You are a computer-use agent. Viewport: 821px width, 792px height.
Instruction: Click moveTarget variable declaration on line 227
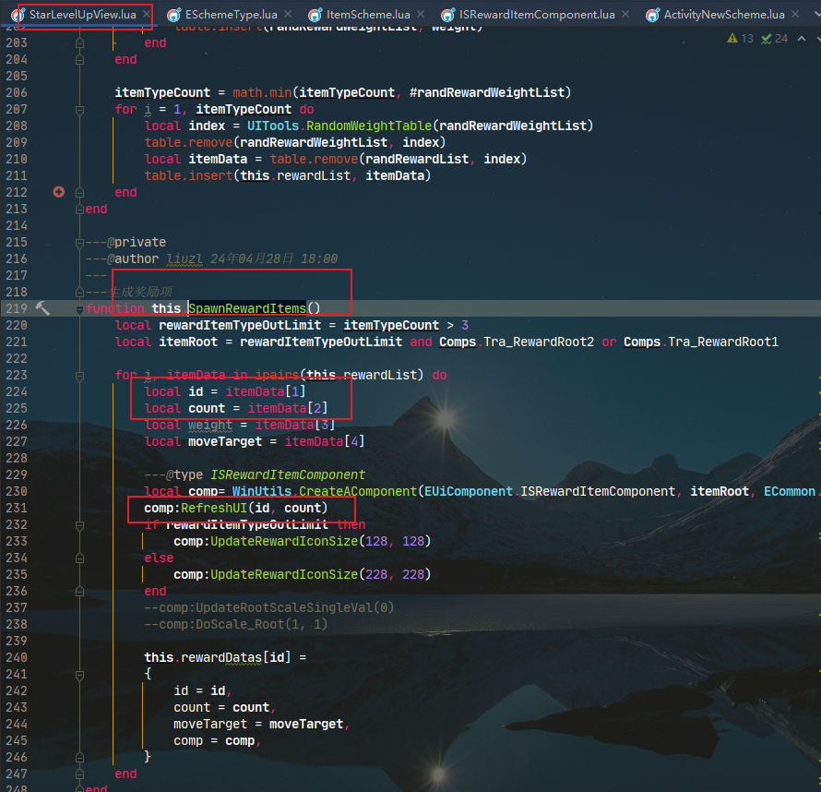coord(225,441)
